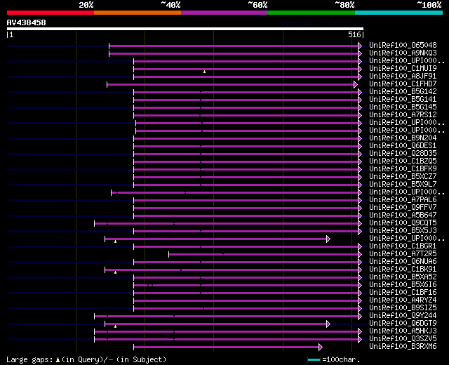Click the arrowhead ending the UniRef100_Q9FFV7 bar

click(360, 208)
